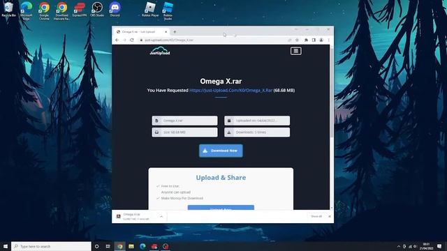
Task: Bookmark this page with the star
Action: (297, 40)
